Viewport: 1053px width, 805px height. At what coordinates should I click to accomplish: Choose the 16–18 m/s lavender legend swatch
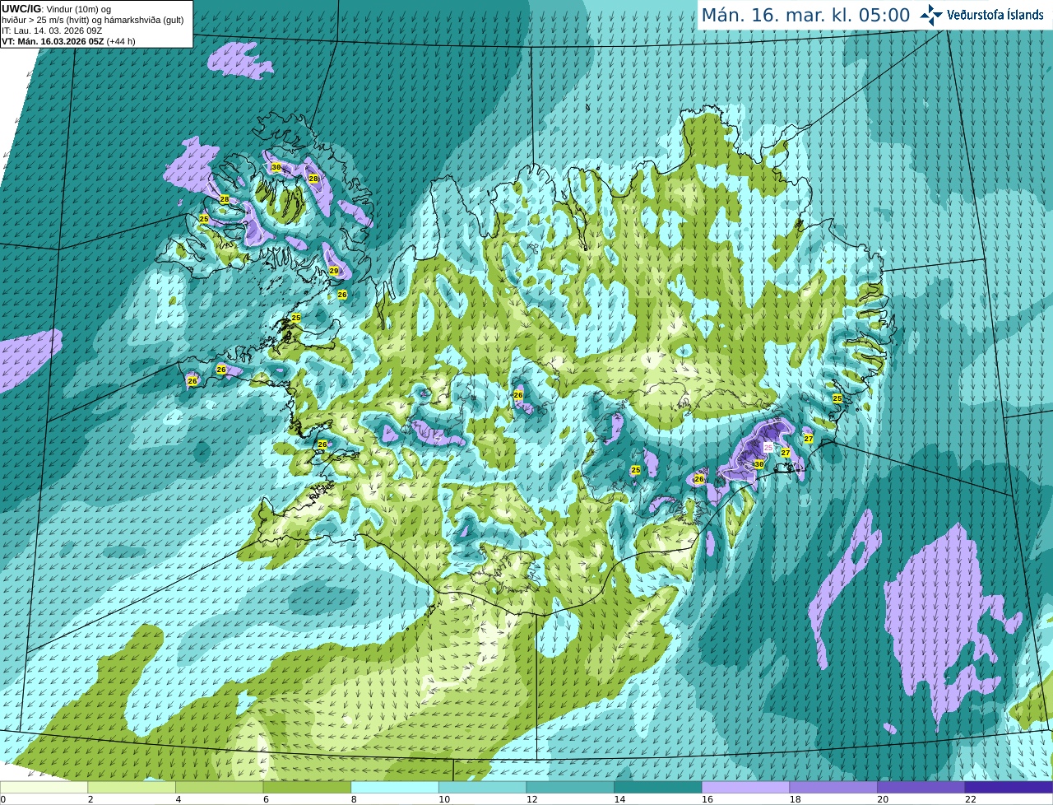746,788
